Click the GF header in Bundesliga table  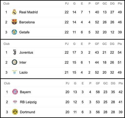(x=98, y=83)
